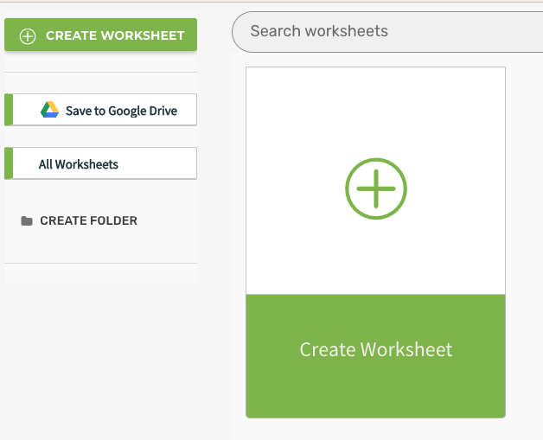Click the green Create Worksheet card footer

[x=376, y=356]
